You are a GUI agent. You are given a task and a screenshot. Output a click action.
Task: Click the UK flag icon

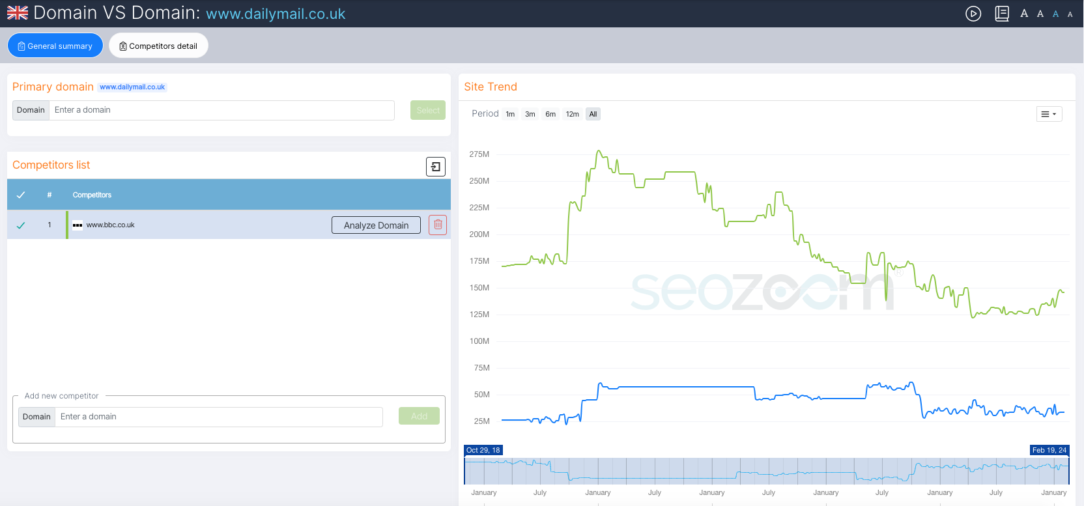18,13
